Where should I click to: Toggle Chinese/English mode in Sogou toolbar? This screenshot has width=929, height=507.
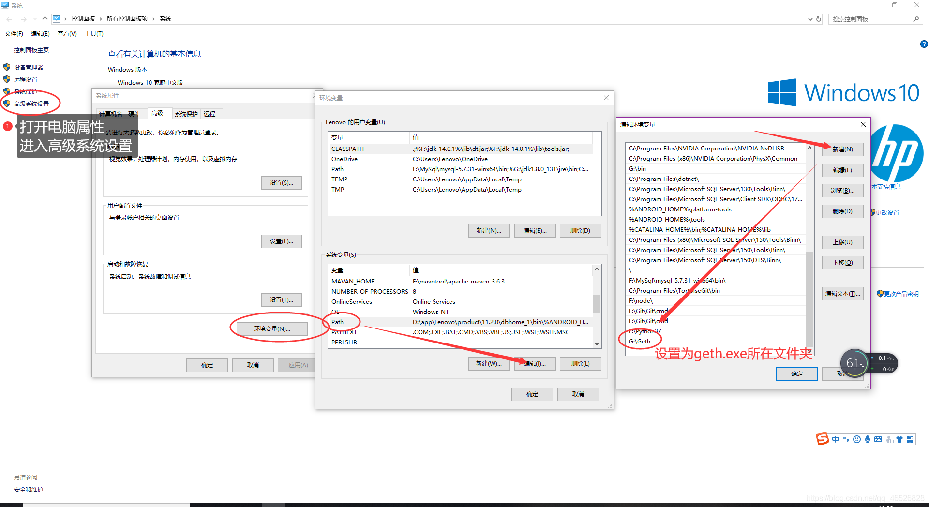click(x=836, y=439)
